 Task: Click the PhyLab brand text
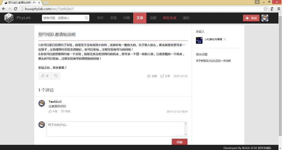[24, 18]
